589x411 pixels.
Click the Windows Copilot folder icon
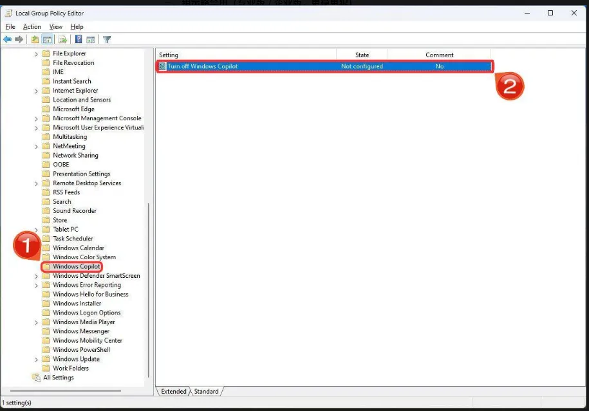pos(46,266)
